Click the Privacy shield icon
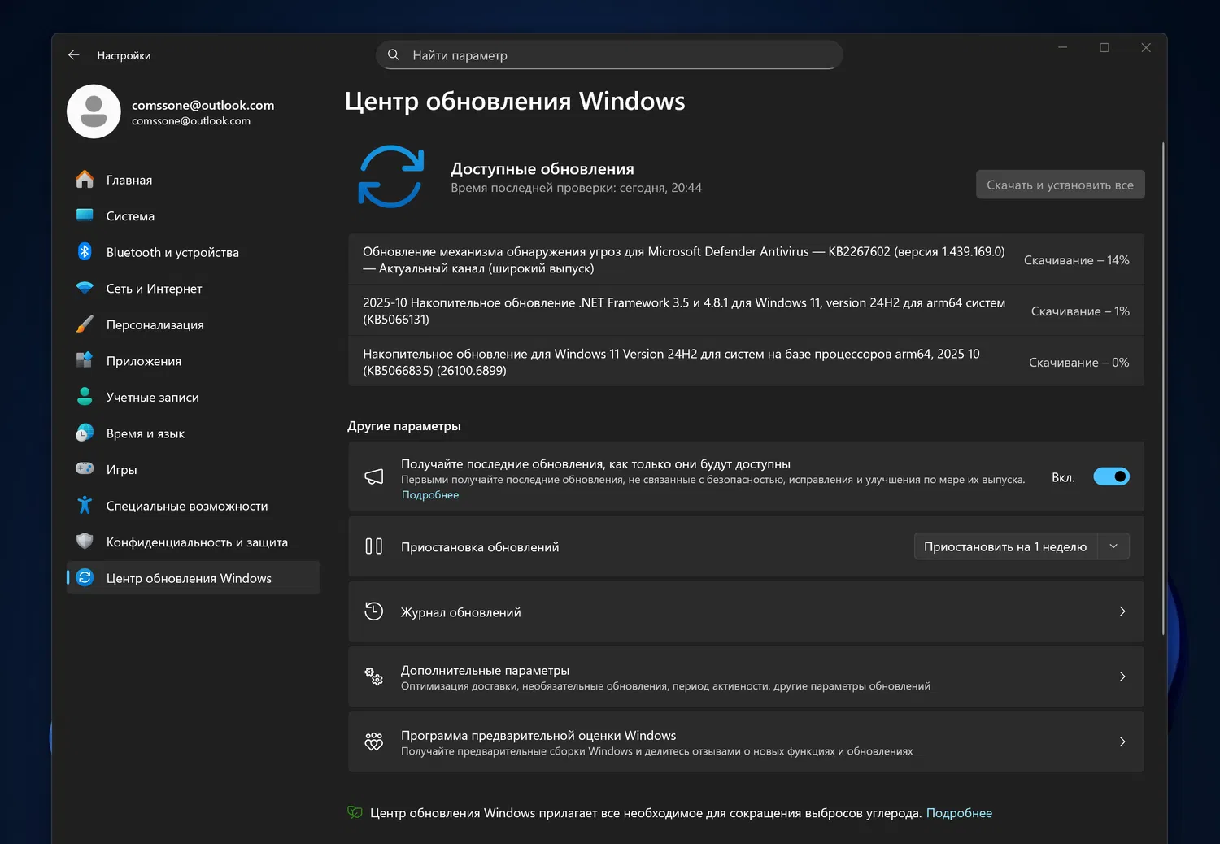The image size is (1220, 844). click(x=85, y=542)
